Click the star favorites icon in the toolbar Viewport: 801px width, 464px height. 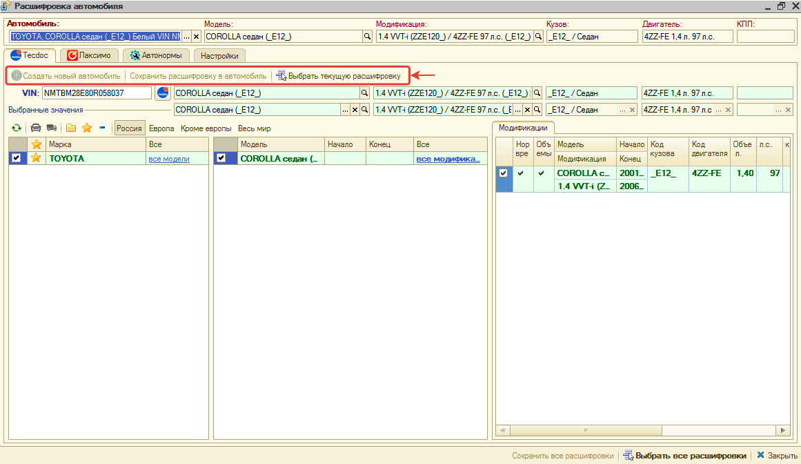click(x=87, y=128)
